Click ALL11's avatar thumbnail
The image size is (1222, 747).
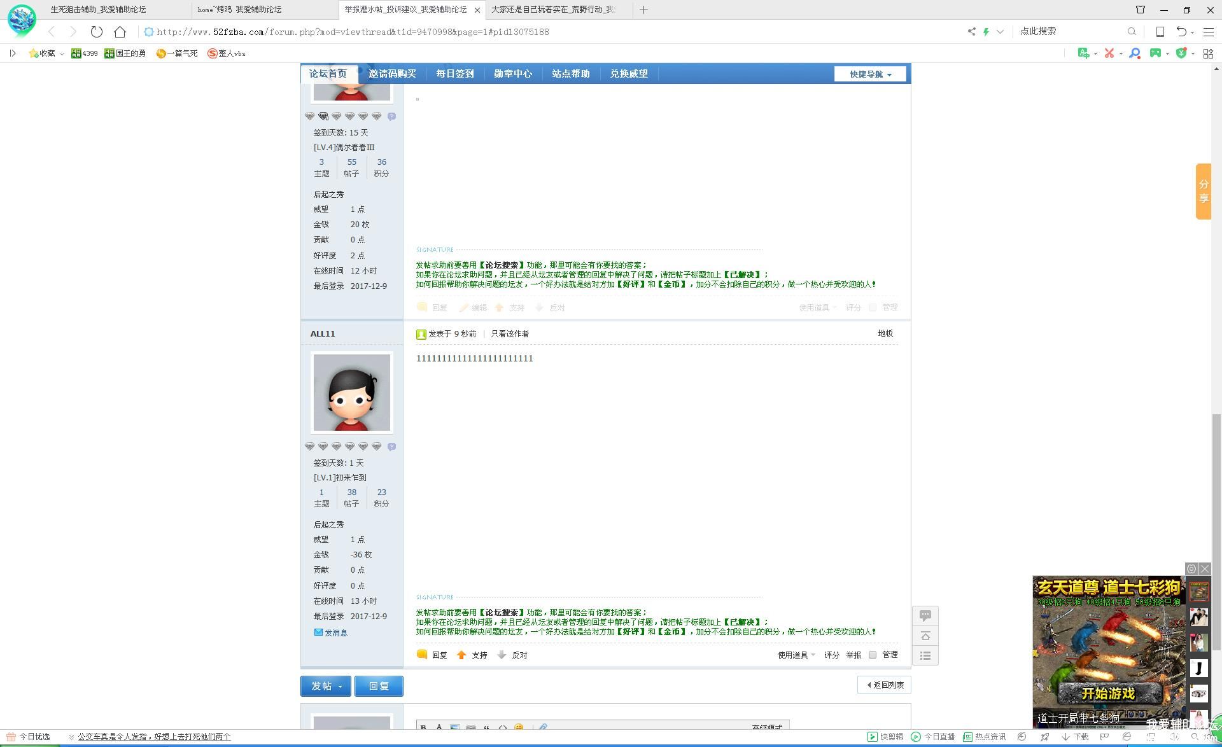351,393
